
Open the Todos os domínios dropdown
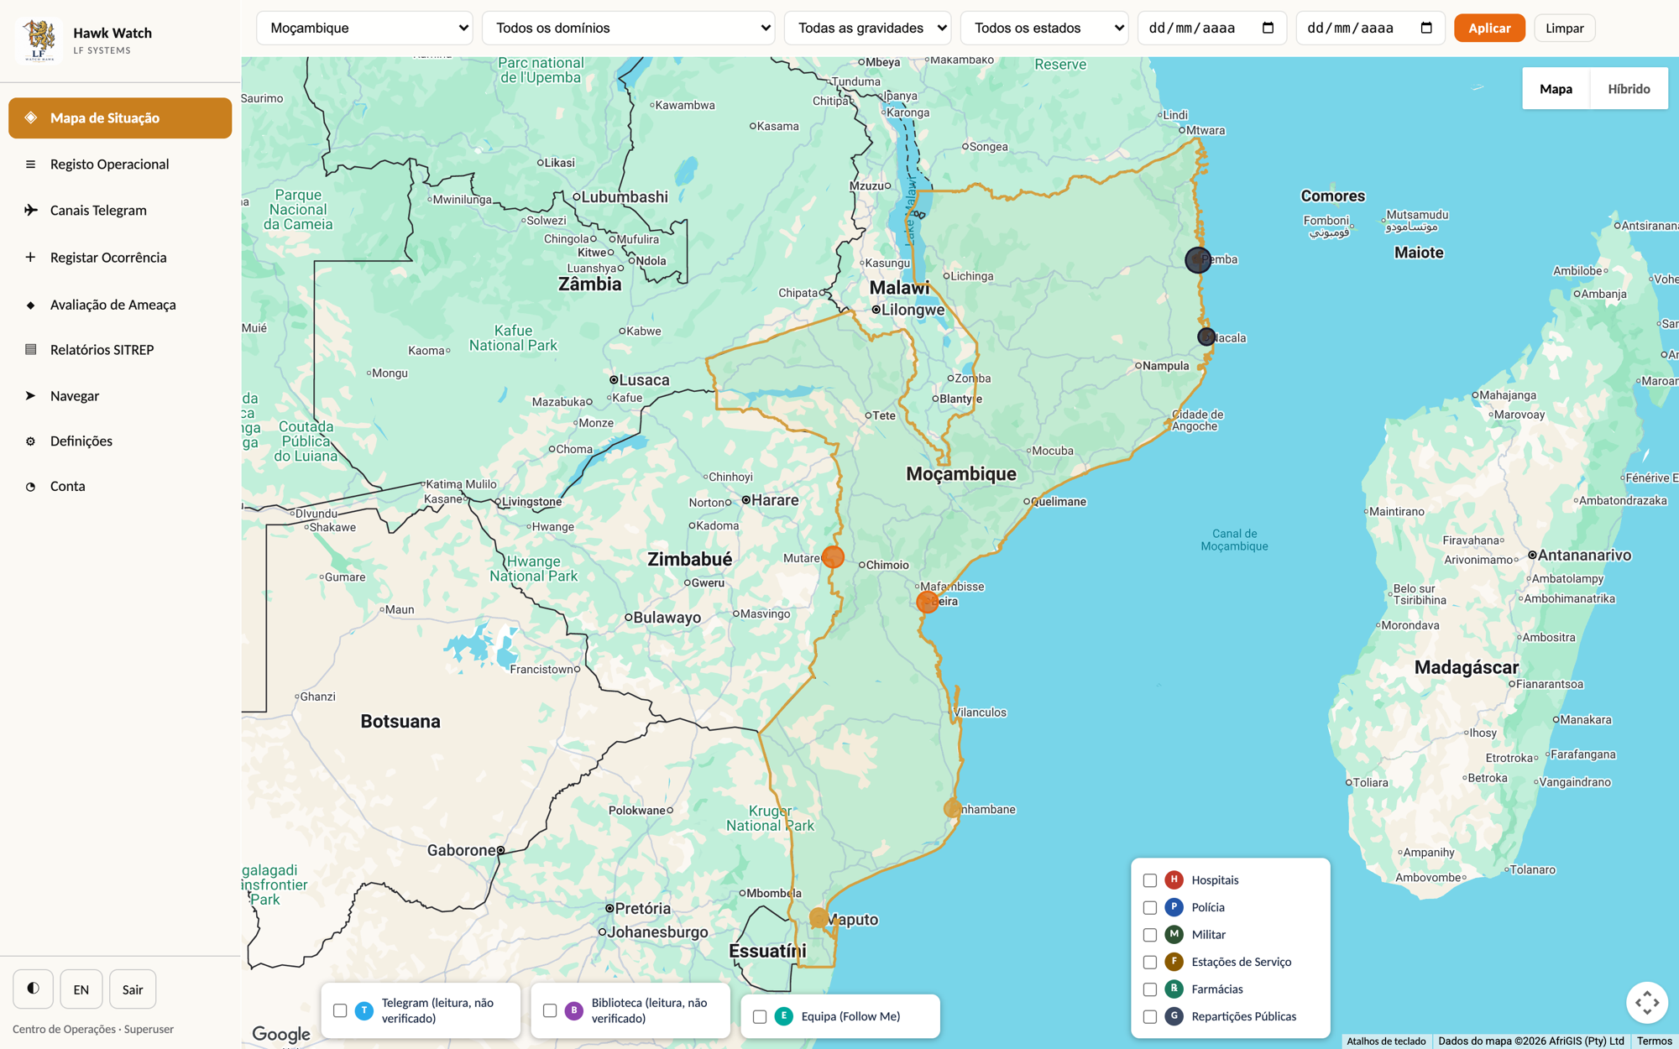pyautogui.click(x=628, y=28)
